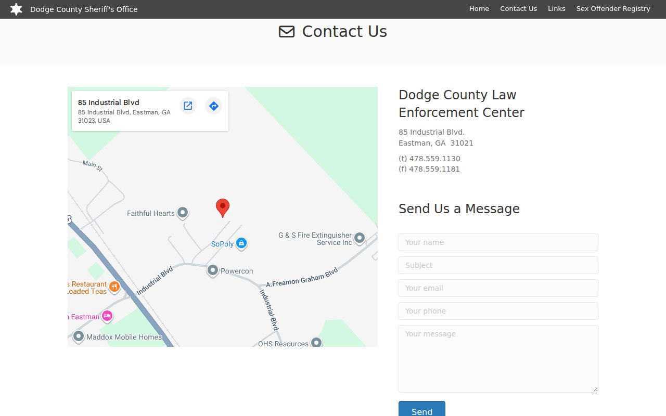Focus the Your email field
Viewport: 666px width, 416px height.
[x=498, y=288]
